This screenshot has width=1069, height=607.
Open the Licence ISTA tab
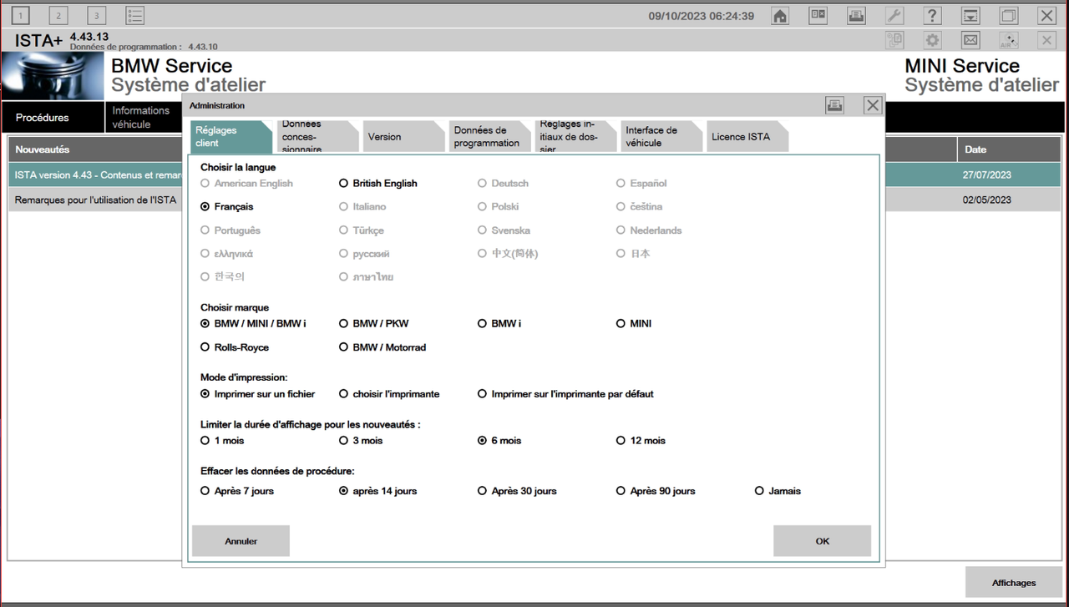tap(747, 136)
